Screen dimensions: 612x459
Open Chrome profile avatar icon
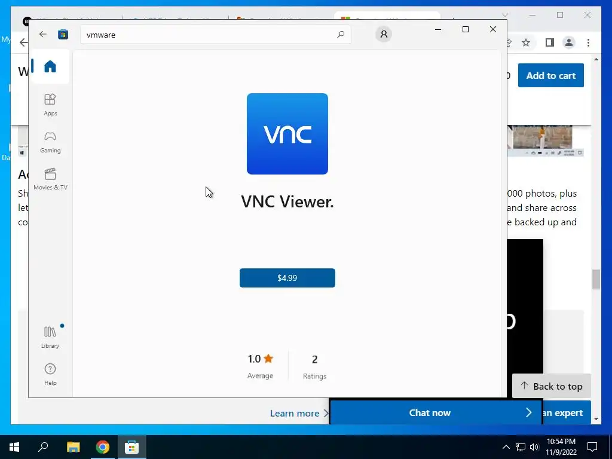point(569,42)
